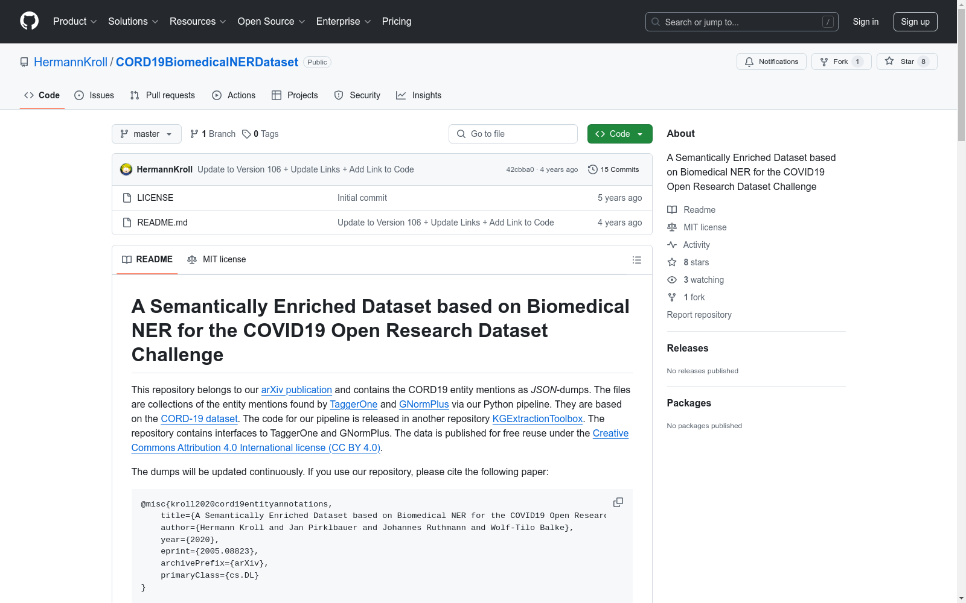Switch to the Issues tab
This screenshot has height=603, width=966.
click(94, 95)
